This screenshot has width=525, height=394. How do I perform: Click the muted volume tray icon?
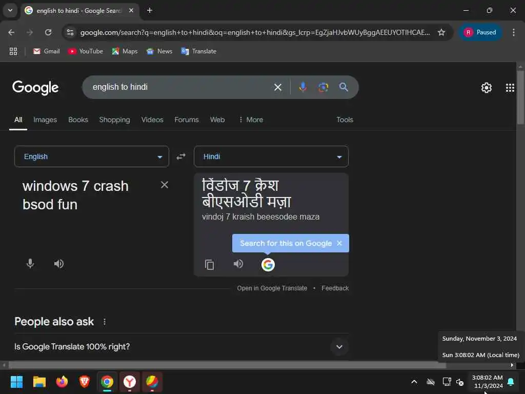[x=460, y=382]
